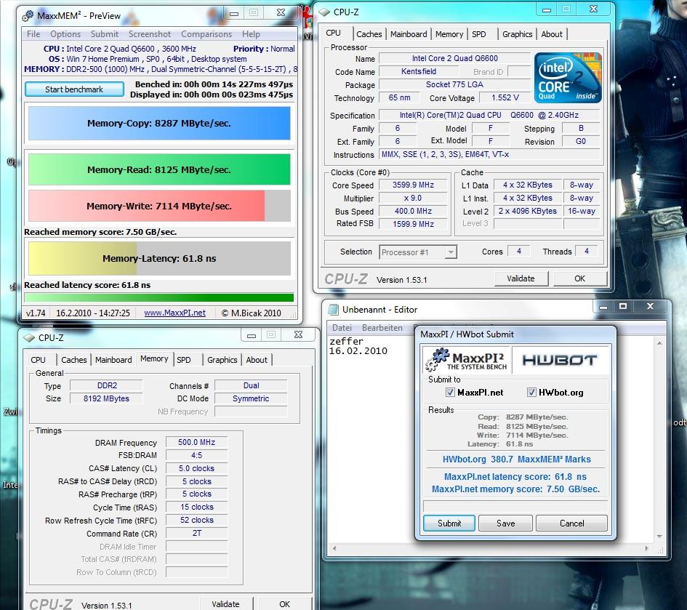Switch to Mainboard tab in bottom CPU-Z
This screenshot has width=687, height=610.
[x=113, y=360]
